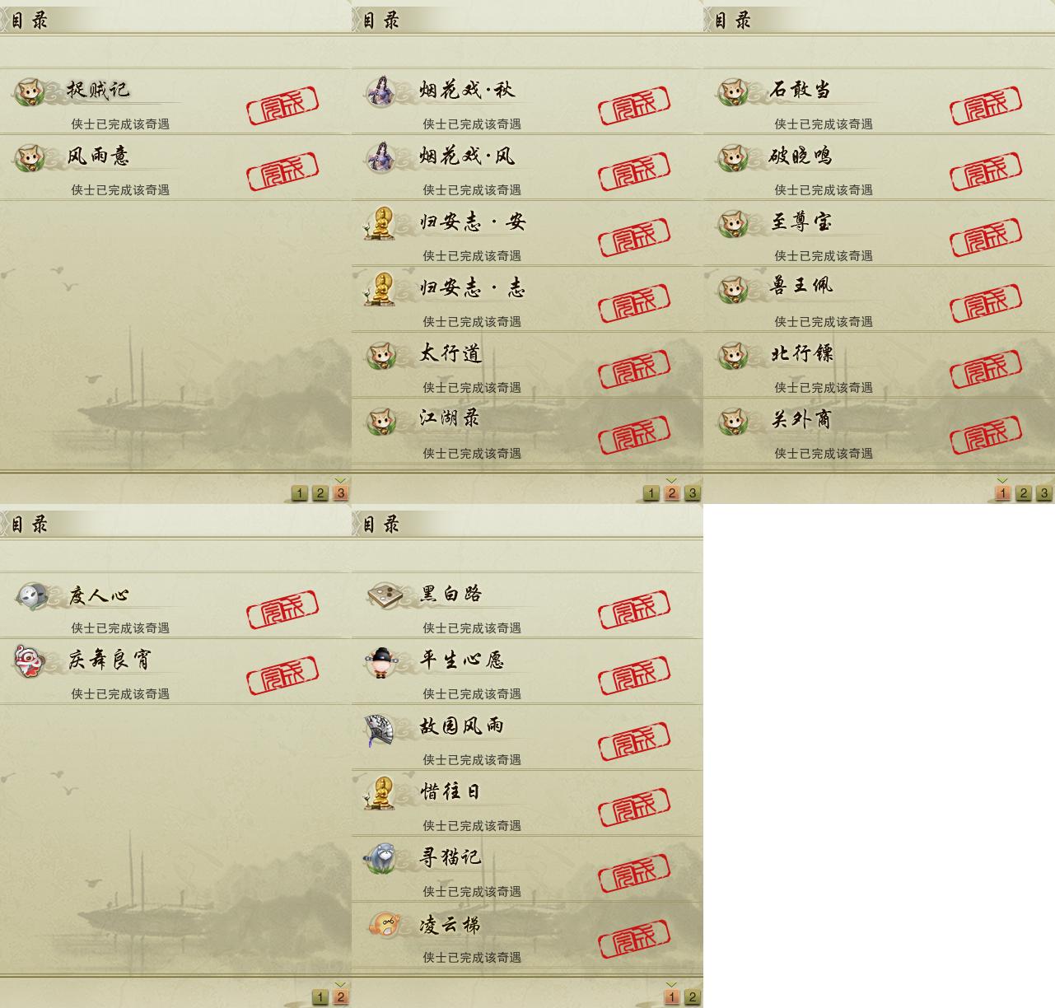1055x1008 pixels.
Task: Click the orange round icon beside 凌云梯
Action: click(x=382, y=924)
